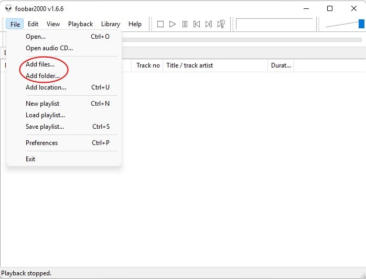Click the seek bar below toolbar
This screenshot has width=366, height=279.
point(241,39)
